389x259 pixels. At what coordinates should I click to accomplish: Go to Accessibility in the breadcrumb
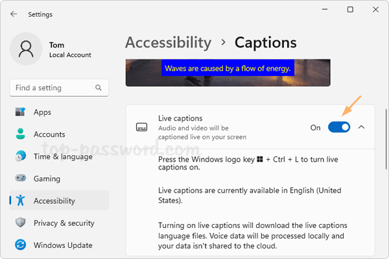click(x=169, y=42)
